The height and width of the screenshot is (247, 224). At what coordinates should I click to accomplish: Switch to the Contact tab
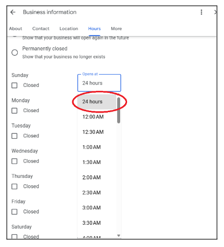coord(41,29)
